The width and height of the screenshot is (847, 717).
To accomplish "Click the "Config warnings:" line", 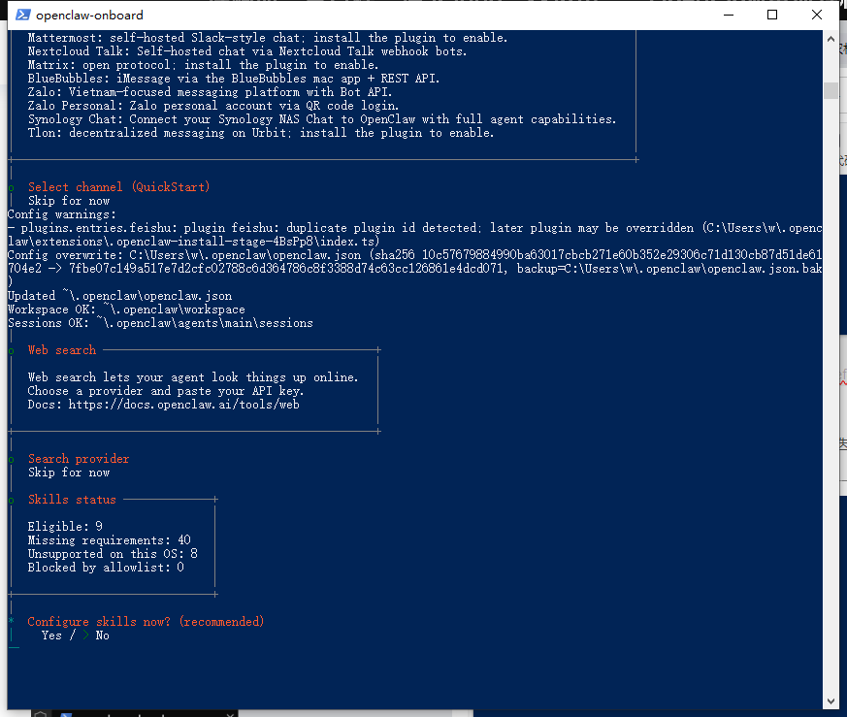I will [61, 214].
